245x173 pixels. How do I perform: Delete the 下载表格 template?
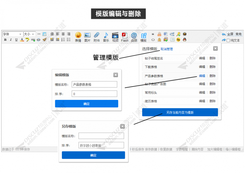[x=212, y=67]
